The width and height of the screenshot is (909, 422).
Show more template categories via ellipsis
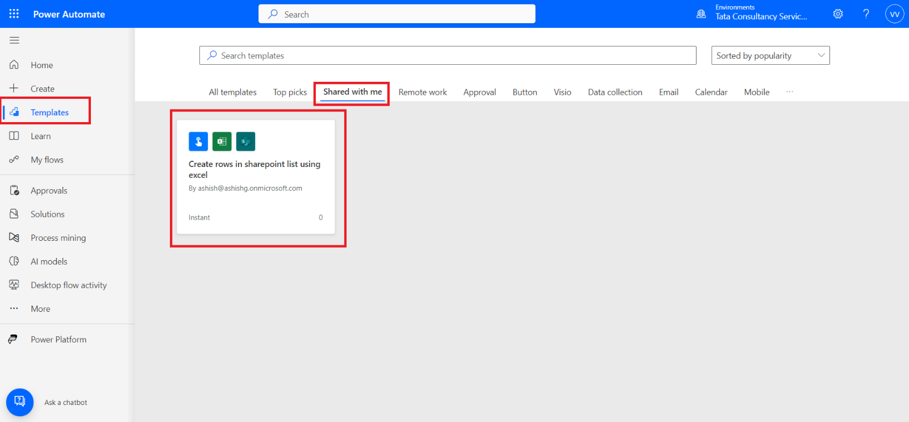coord(790,92)
